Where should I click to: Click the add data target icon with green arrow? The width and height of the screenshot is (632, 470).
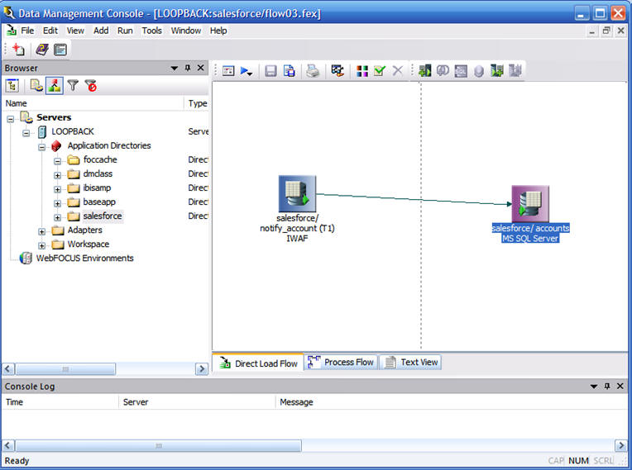(x=497, y=71)
